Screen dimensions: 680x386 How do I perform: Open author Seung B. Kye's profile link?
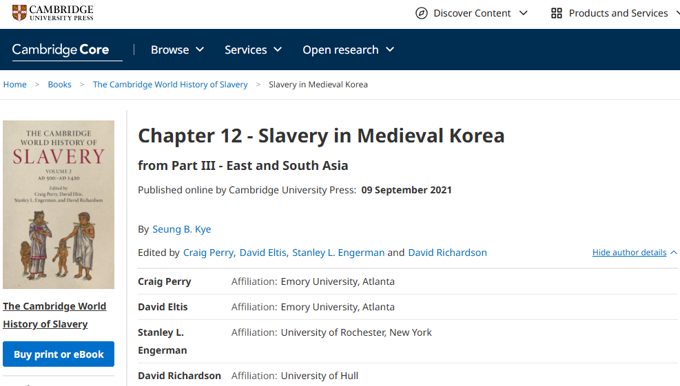(182, 229)
